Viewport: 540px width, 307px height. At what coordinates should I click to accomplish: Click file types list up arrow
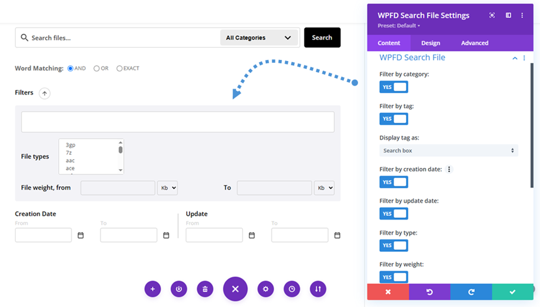(x=120, y=142)
